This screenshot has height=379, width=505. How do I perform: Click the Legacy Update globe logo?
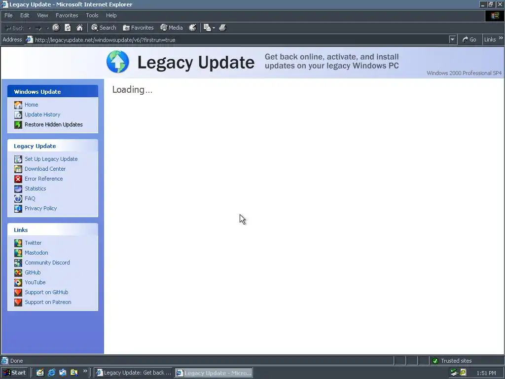click(x=118, y=62)
